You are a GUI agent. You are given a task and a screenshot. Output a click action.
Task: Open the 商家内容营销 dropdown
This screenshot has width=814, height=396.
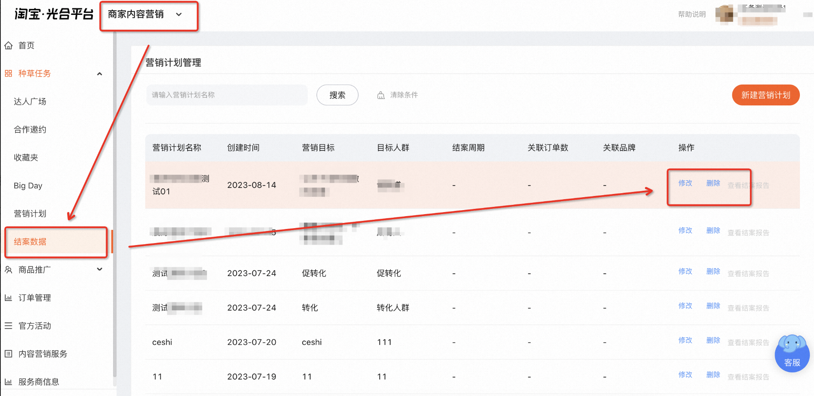[149, 15]
